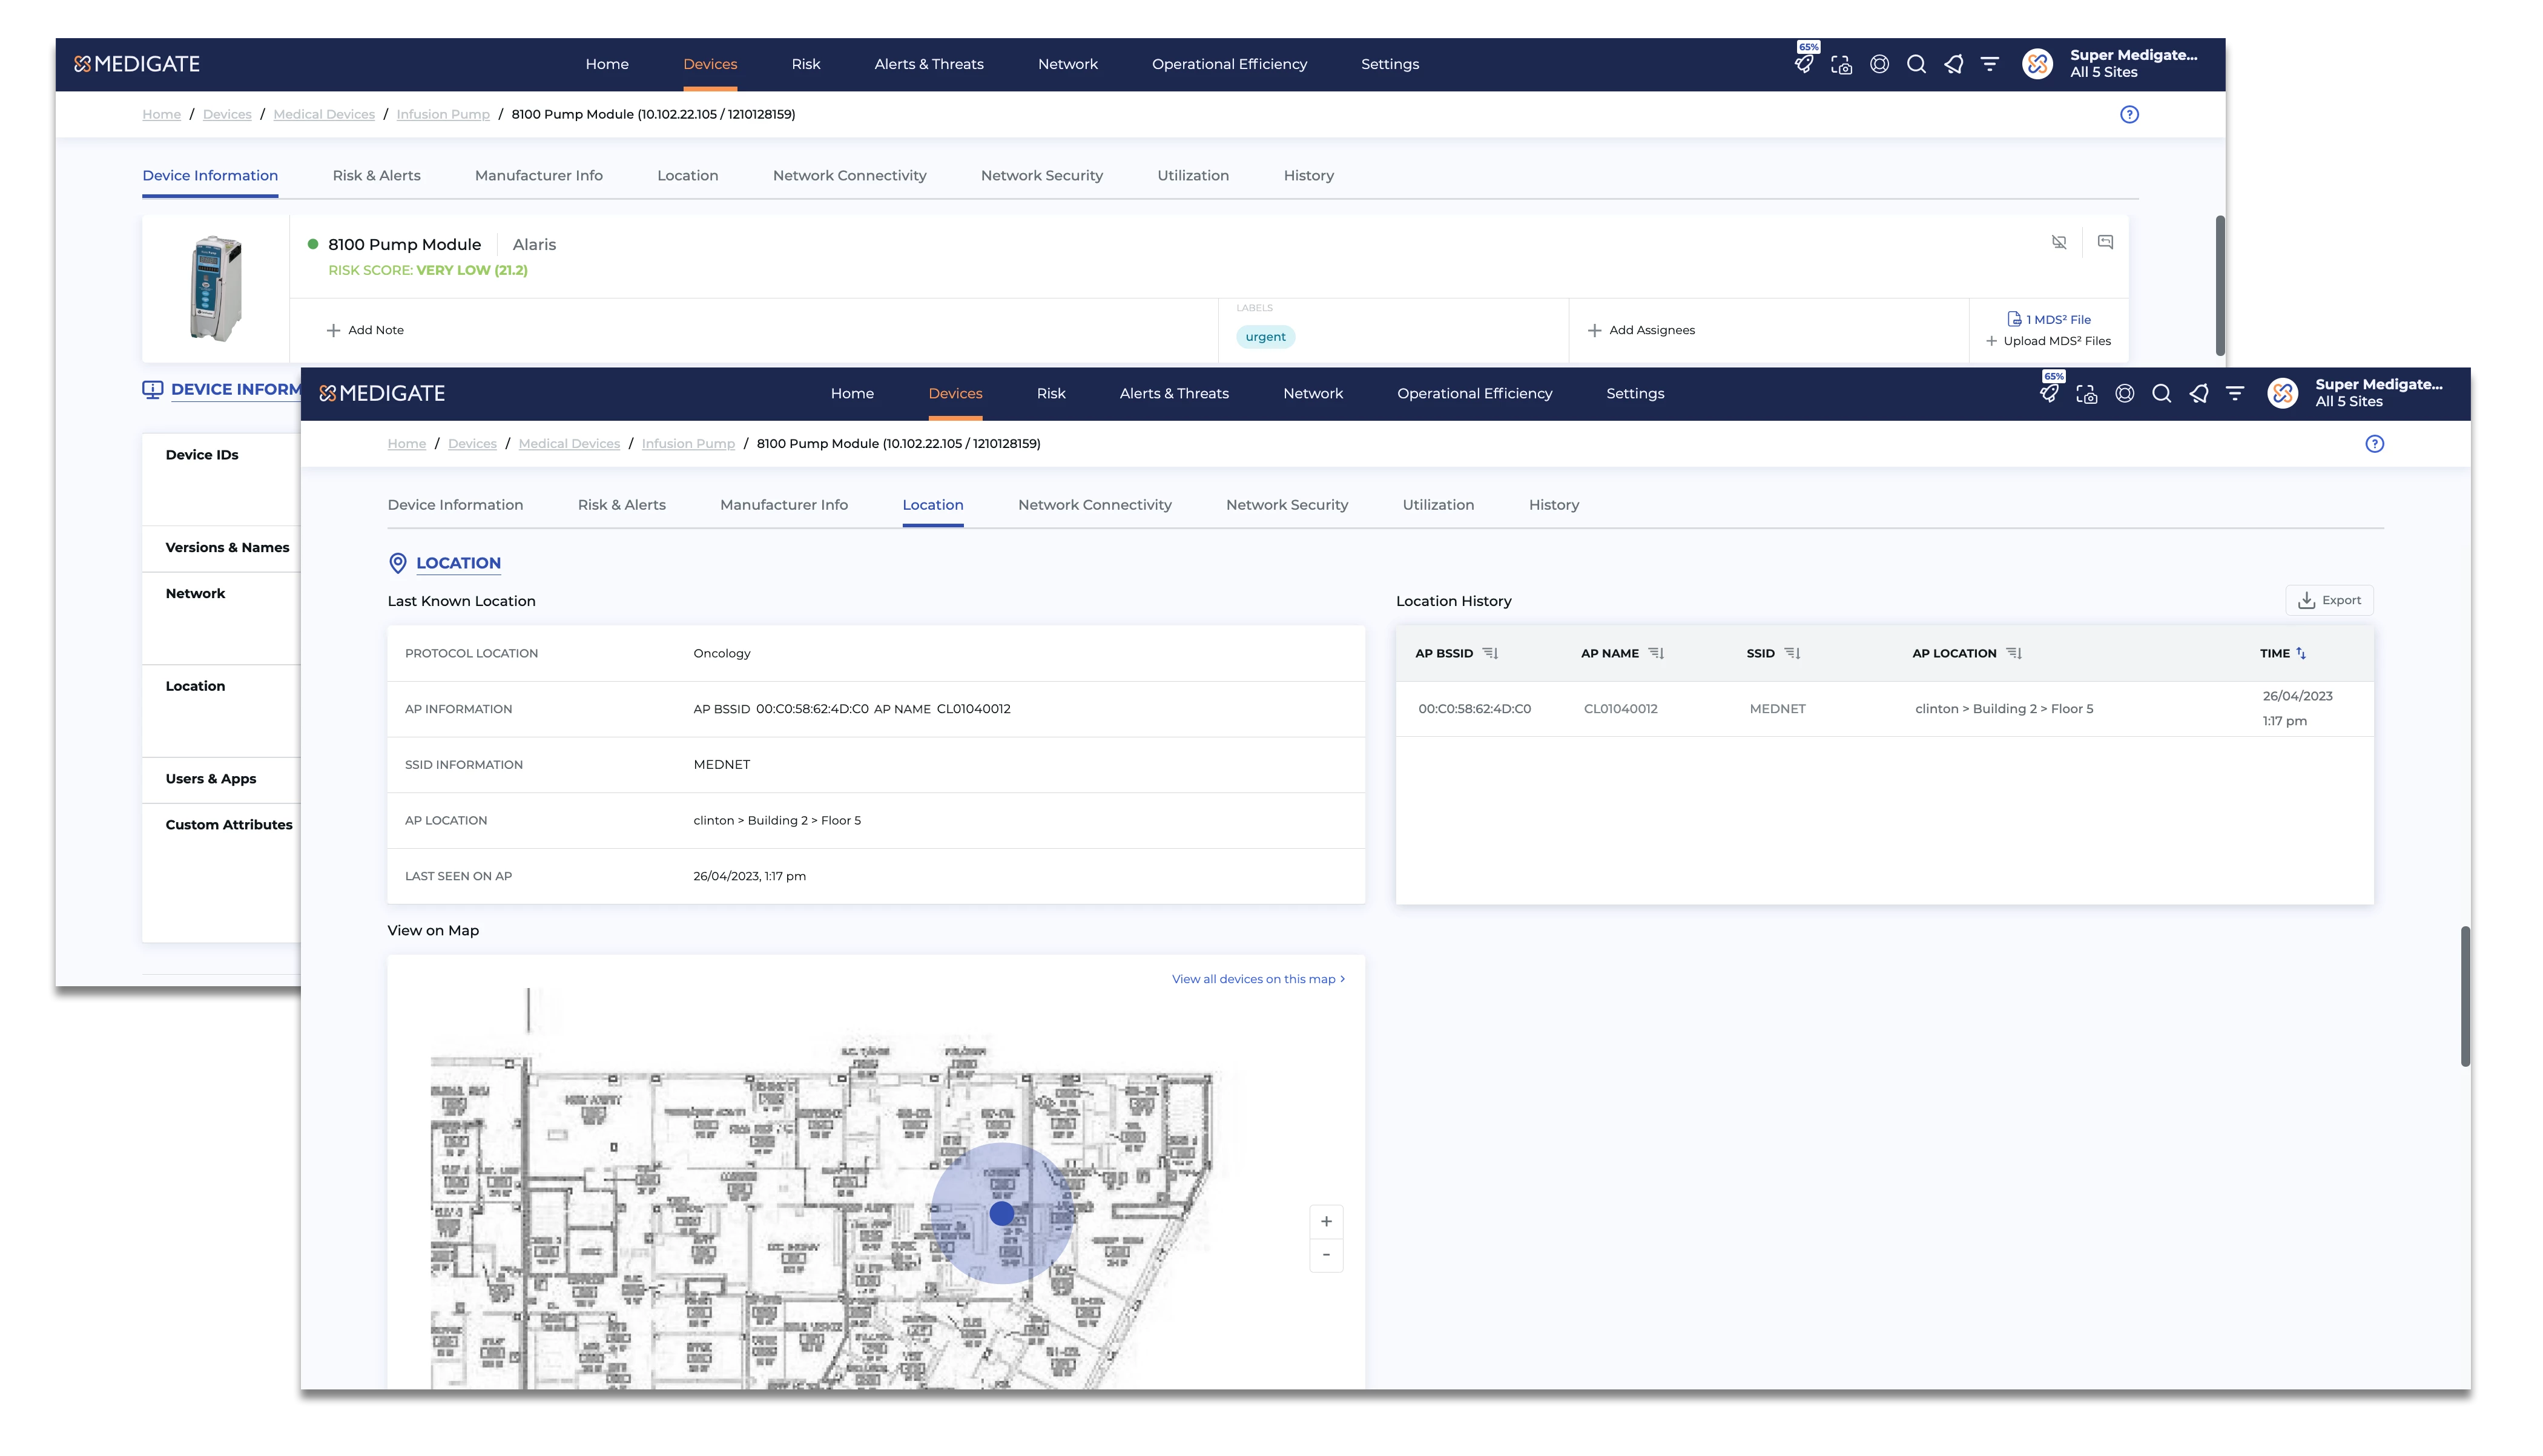Click the support lifebuoy icon in front header
The image size is (2543, 1456).
tap(2124, 394)
